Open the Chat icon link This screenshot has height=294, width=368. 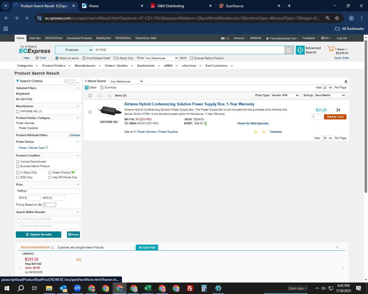tap(37, 58)
